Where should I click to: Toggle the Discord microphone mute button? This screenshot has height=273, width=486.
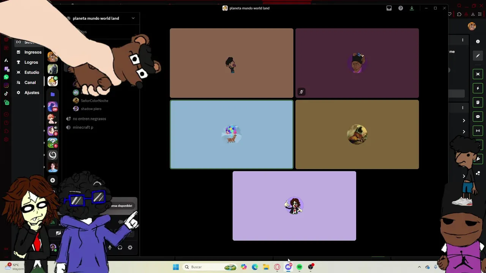(x=110, y=248)
